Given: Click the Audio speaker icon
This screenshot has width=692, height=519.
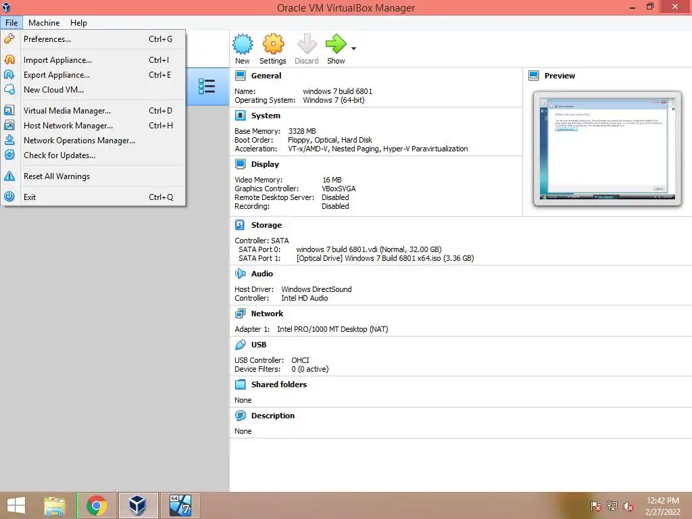Looking at the screenshot, I should coord(240,274).
